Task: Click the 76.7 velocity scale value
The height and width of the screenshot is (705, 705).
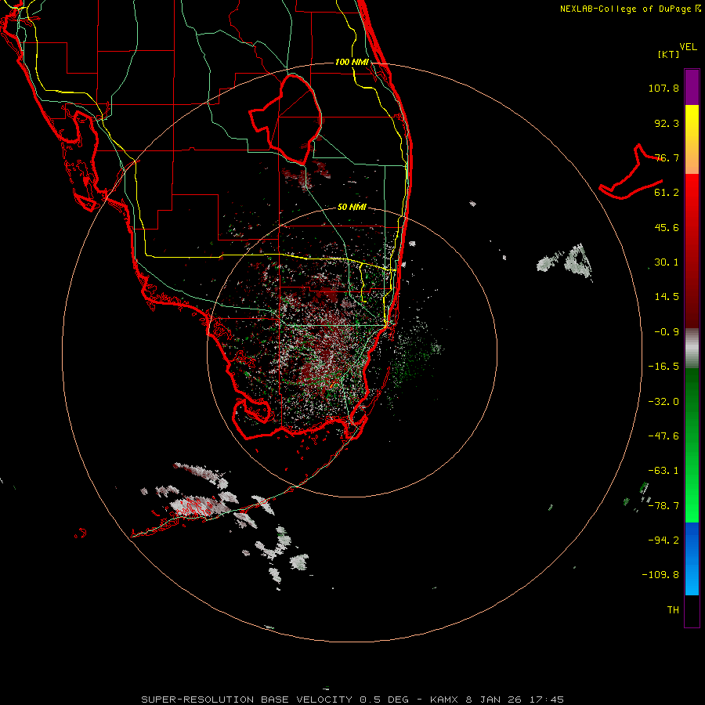Action: (667, 157)
